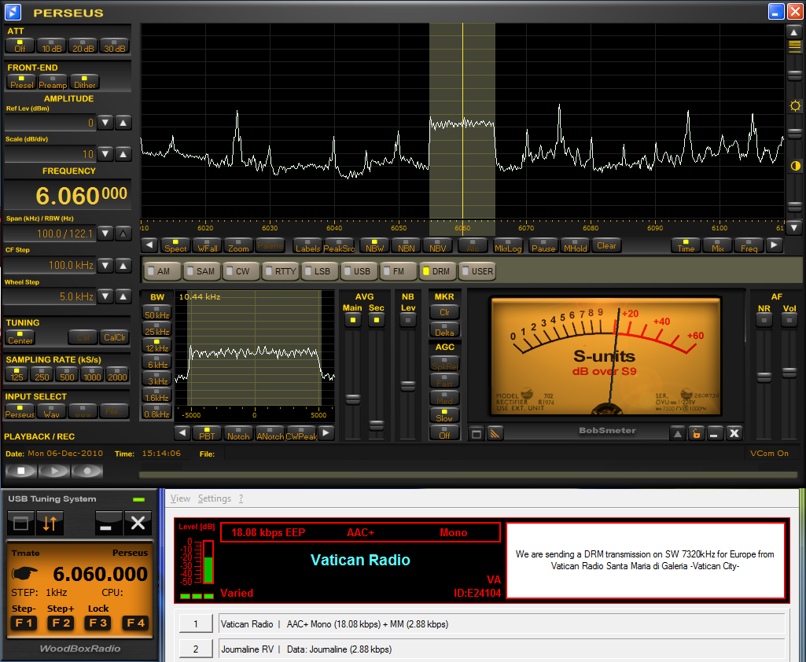The width and height of the screenshot is (806, 662).
Task: Enable the Preamp front-end option
Action: pos(53,82)
